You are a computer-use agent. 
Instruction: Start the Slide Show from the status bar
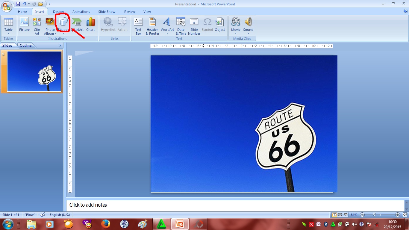[x=346, y=215]
